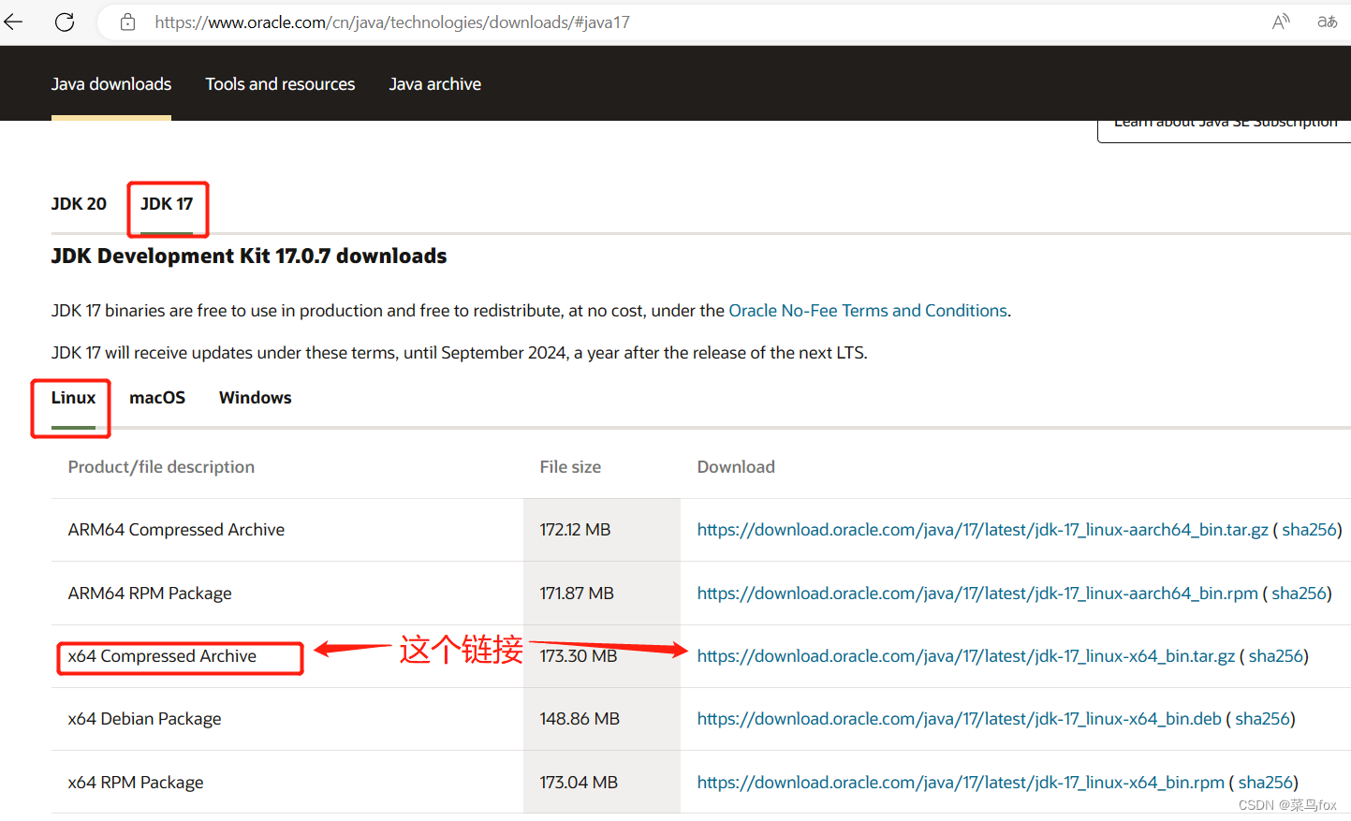
Task: Open the translate page icon
Action: pos(1327,22)
